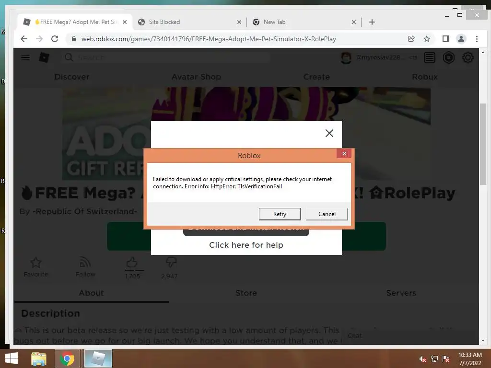Open the Roblox notifications feed icon
The image size is (491, 368).
coord(429,57)
